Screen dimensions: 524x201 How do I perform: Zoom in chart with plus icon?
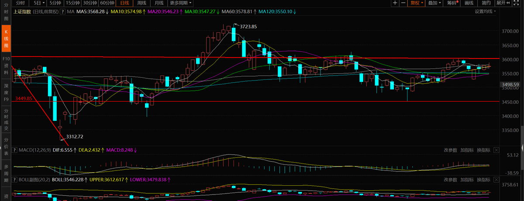[395, 3]
